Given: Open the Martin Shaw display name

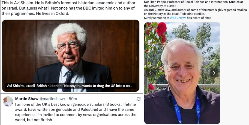Looking at the screenshot, I should pos(27,99).
